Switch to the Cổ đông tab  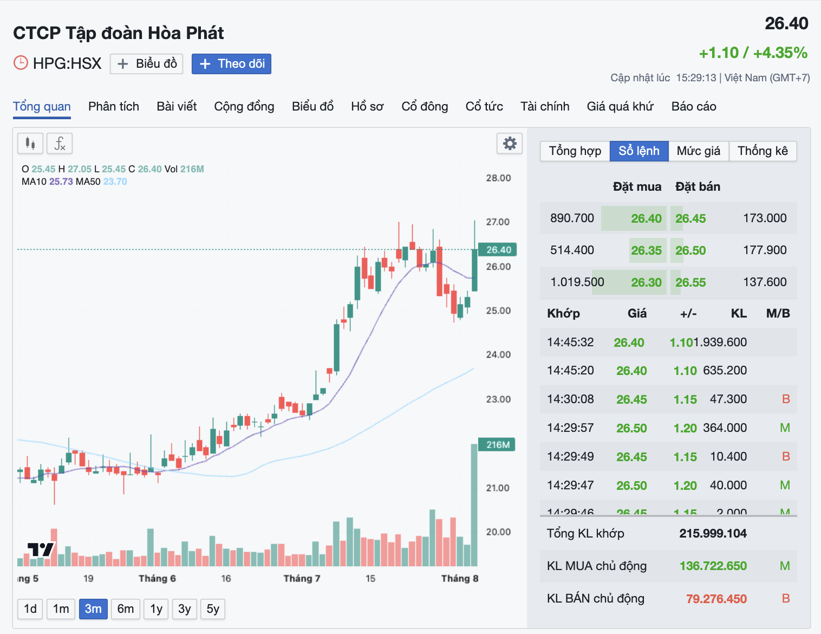(x=425, y=107)
